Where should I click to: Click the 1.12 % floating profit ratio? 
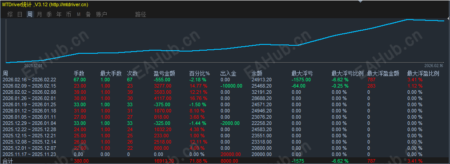pyautogui.click(x=415, y=86)
